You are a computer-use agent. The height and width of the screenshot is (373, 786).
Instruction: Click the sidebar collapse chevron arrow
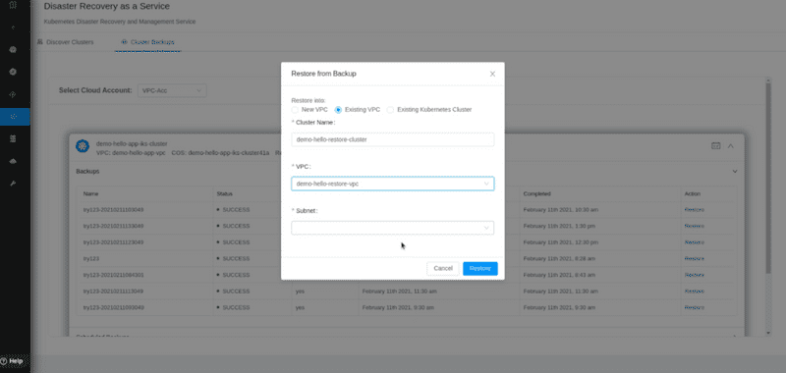click(x=14, y=27)
